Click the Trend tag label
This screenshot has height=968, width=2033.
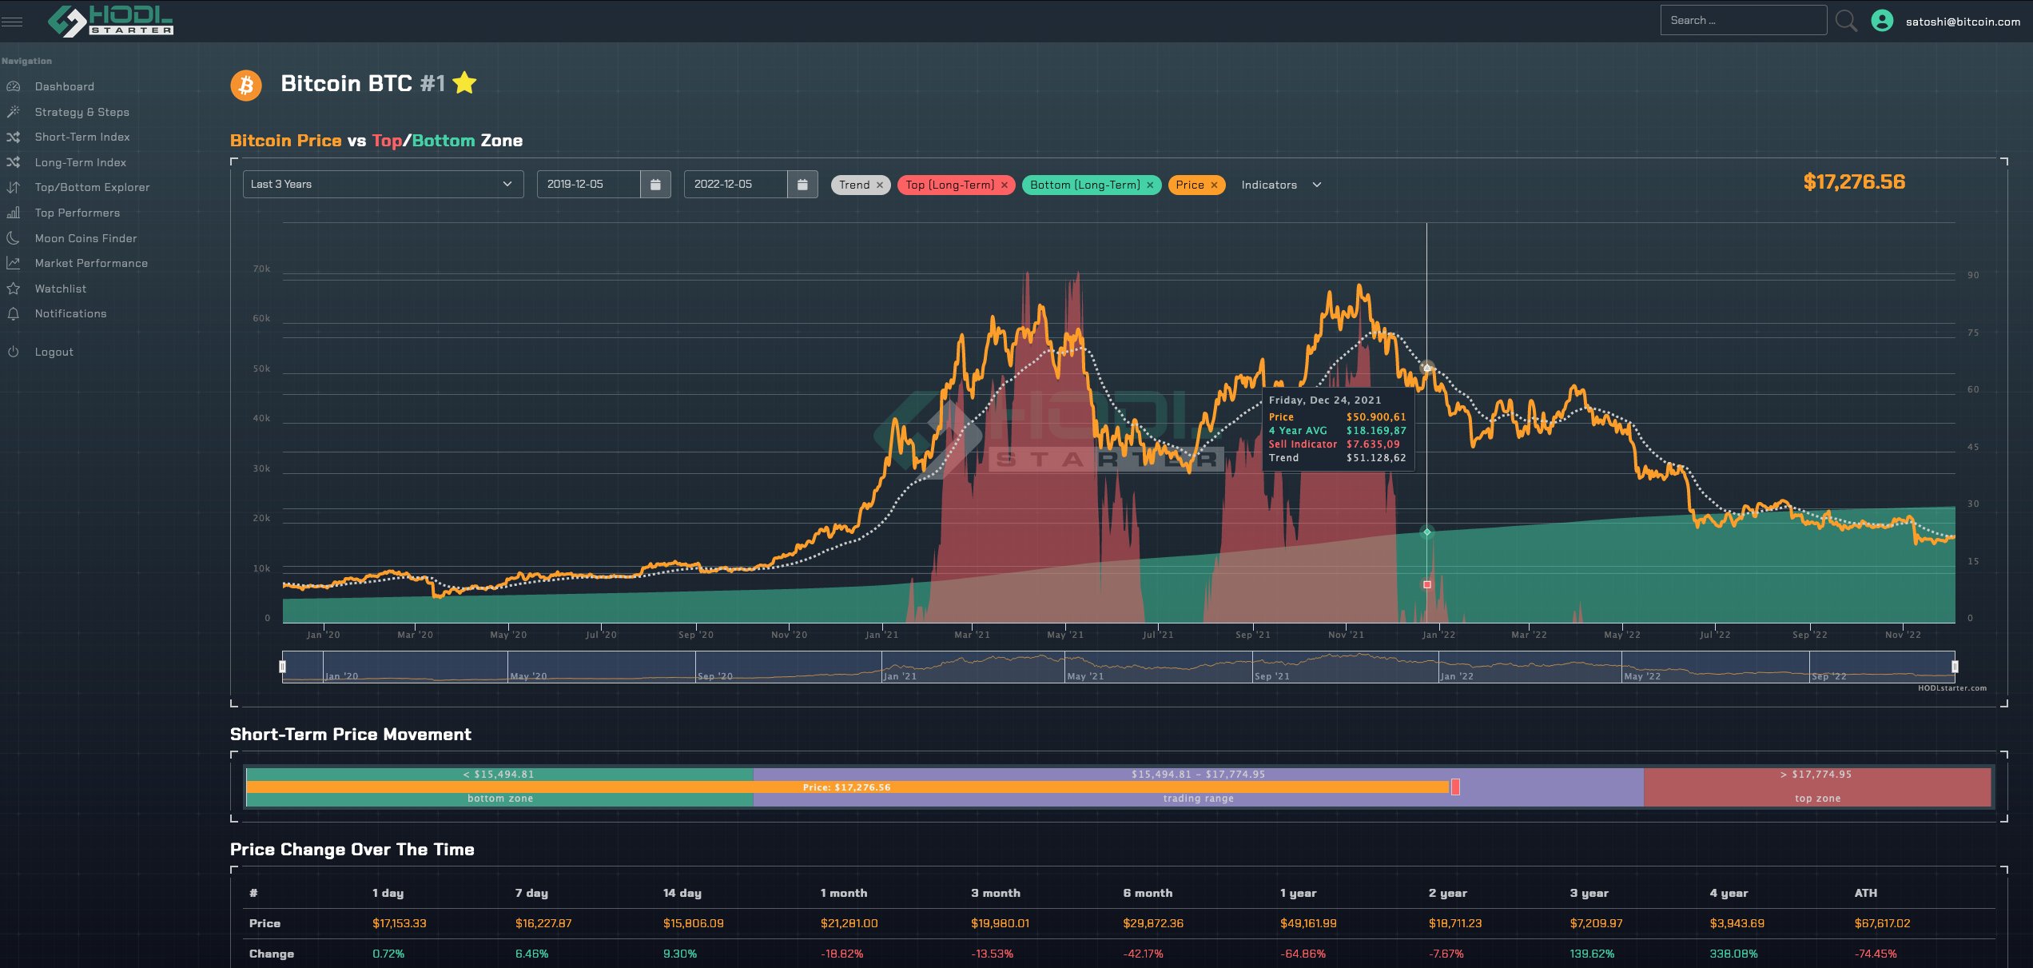pyautogui.click(x=854, y=185)
